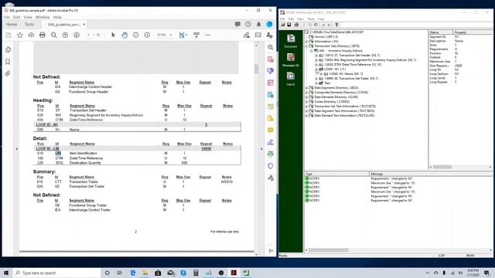The image size is (495, 278).
Task: Open the File menu in Acrobat
Action: (x=7, y=17)
